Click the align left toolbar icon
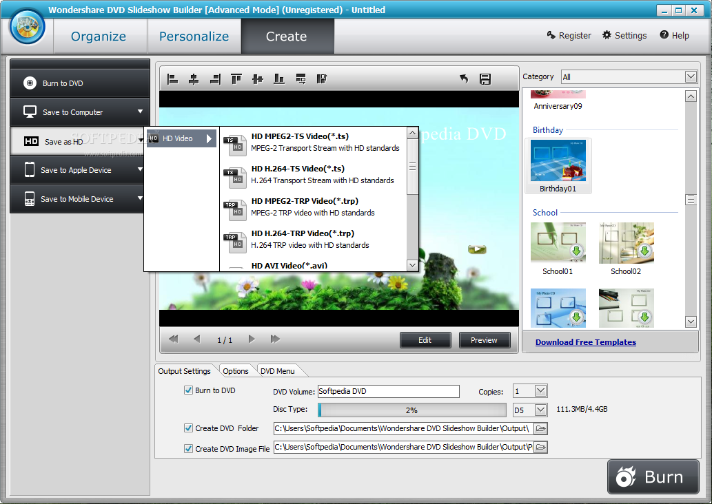This screenshot has width=712, height=504. [172, 79]
